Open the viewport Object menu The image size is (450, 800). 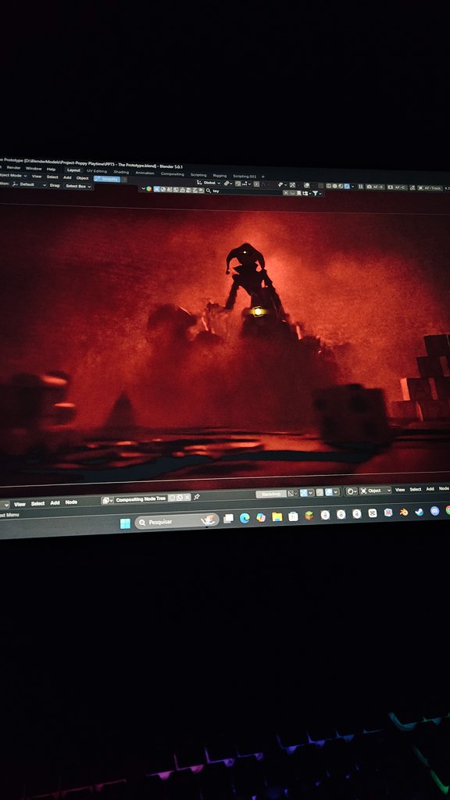click(x=83, y=178)
